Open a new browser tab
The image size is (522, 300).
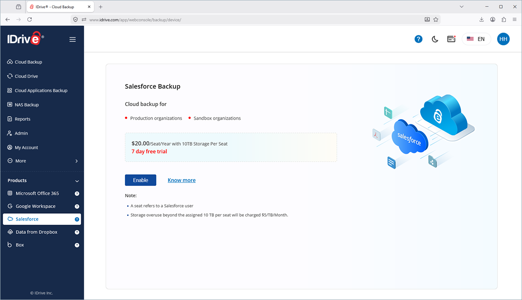101,7
